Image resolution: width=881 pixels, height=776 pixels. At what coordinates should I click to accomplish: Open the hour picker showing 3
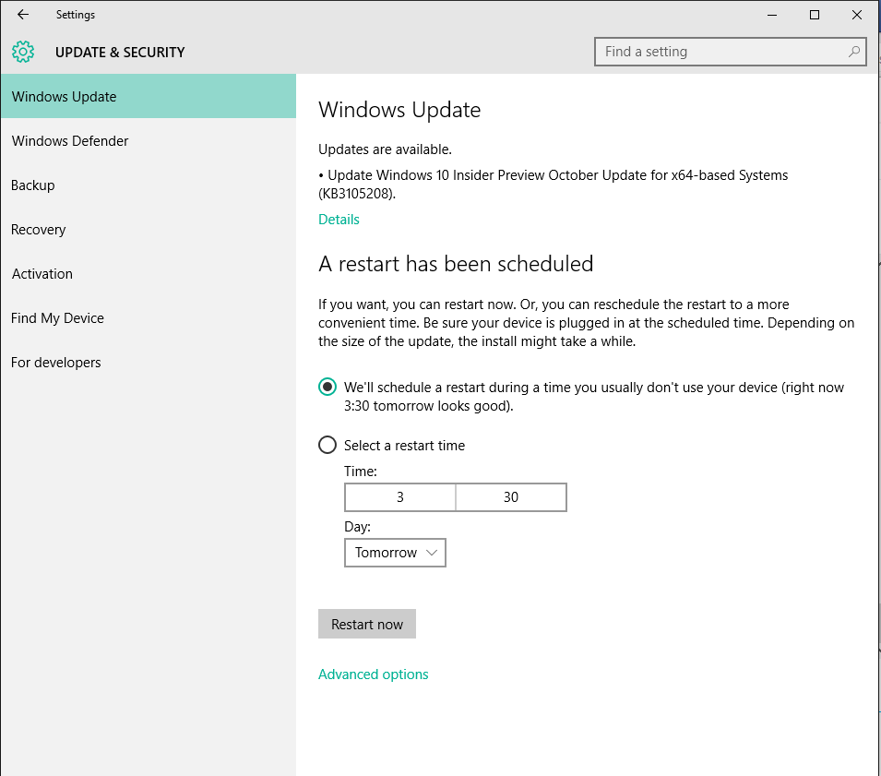(x=400, y=497)
